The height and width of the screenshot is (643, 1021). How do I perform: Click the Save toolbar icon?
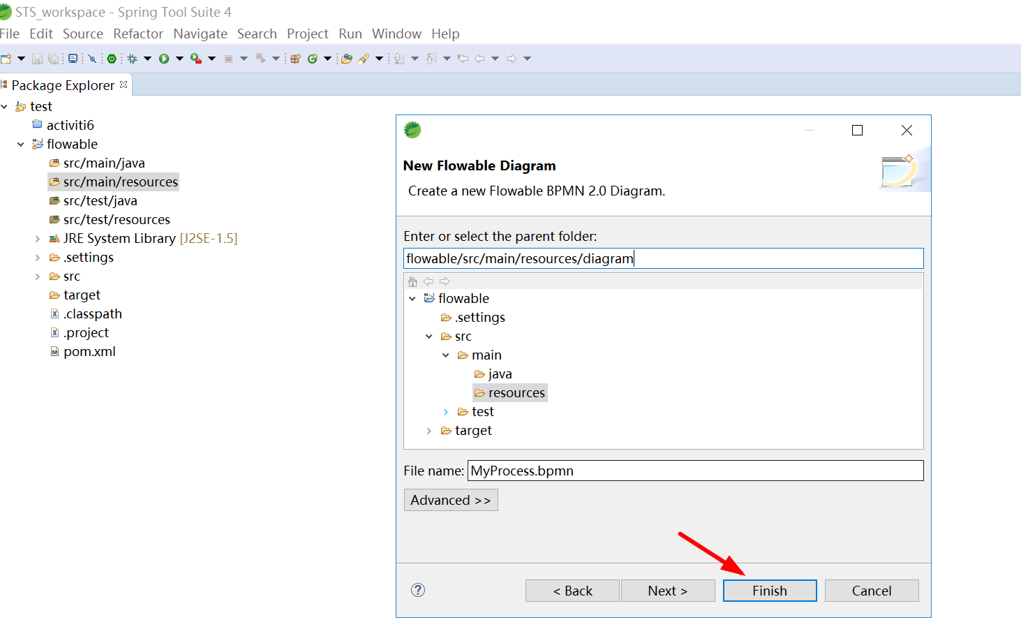pos(37,59)
